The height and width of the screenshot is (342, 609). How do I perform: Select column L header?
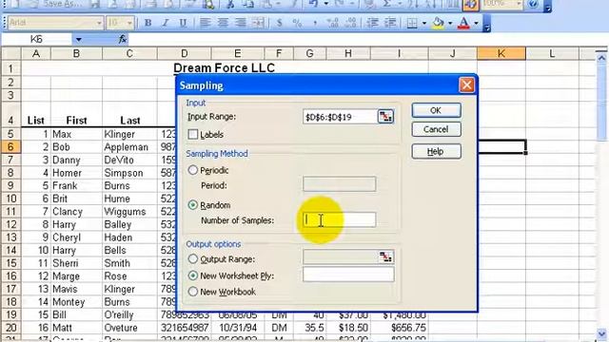(x=552, y=53)
